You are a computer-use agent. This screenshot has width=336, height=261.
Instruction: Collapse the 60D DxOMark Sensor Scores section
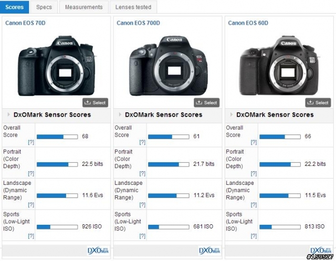[x=232, y=114]
